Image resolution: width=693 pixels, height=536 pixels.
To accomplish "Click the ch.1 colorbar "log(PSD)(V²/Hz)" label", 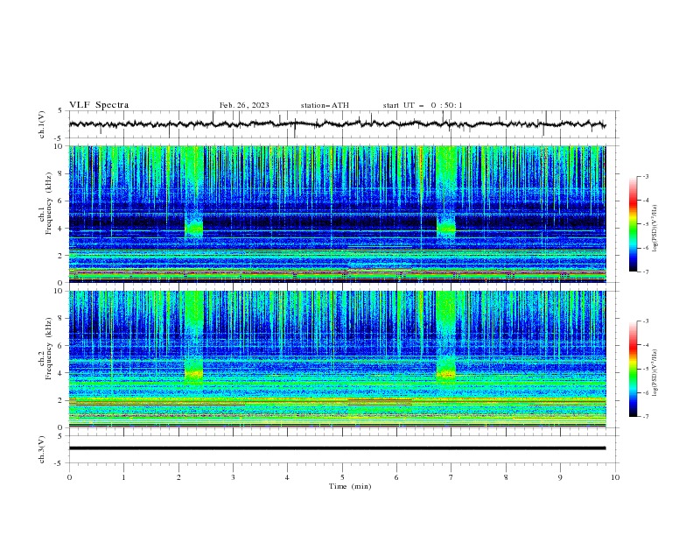I will [654, 229].
